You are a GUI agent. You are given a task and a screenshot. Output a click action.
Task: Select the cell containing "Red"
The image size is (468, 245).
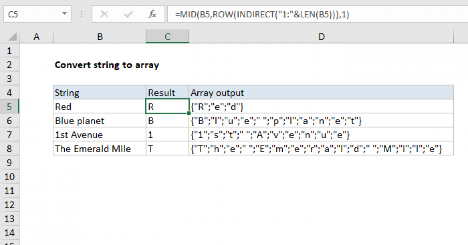[x=99, y=107]
